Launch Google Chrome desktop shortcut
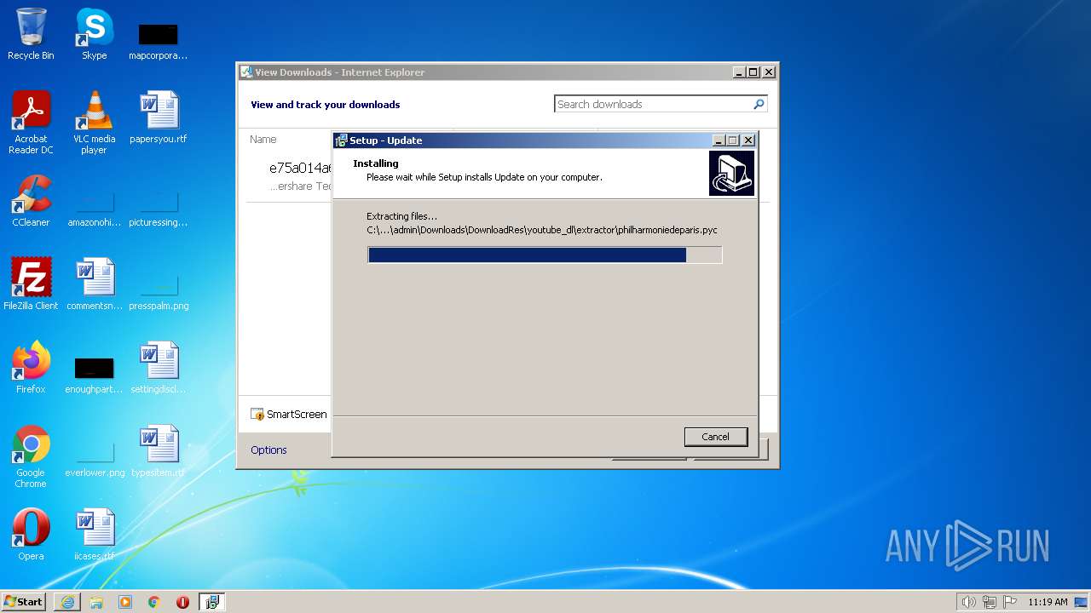The height and width of the screenshot is (613, 1091). pos(31,456)
